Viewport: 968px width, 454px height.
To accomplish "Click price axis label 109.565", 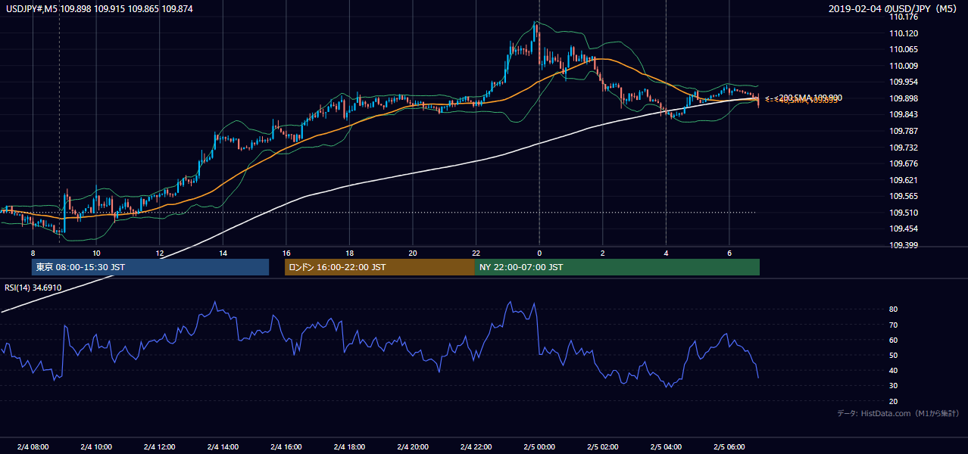I will pyautogui.click(x=904, y=196).
